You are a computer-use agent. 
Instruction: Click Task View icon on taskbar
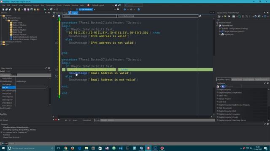pyautogui.click(x=59, y=148)
